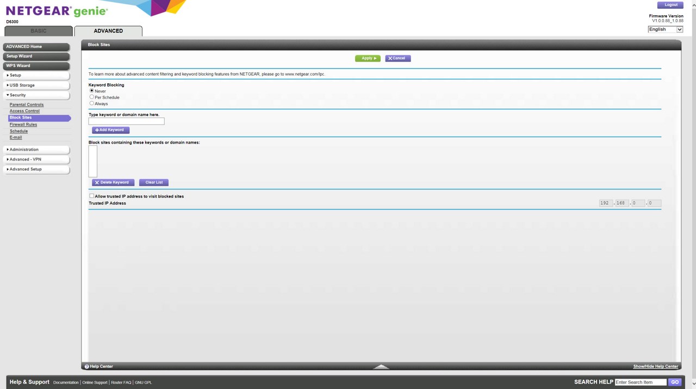Select the Per Schedule keyword blocking option
Image resolution: width=696 pixels, height=389 pixels.
click(x=92, y=97)
